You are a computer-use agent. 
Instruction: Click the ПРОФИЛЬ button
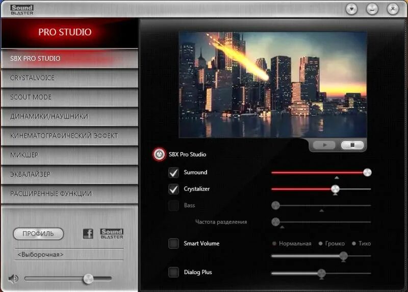(38, 234)
